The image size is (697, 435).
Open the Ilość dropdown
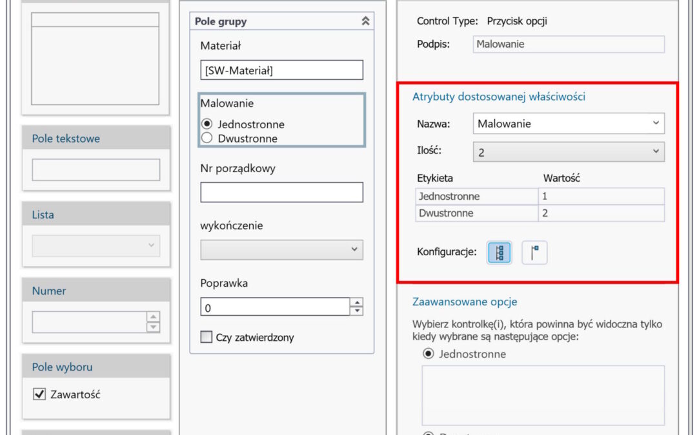pos(568,152)
